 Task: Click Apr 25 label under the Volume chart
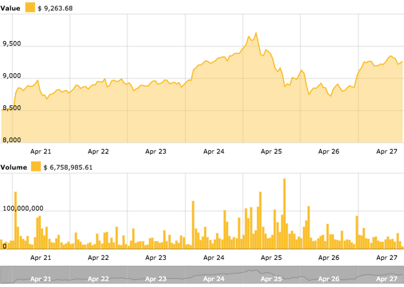271,257
